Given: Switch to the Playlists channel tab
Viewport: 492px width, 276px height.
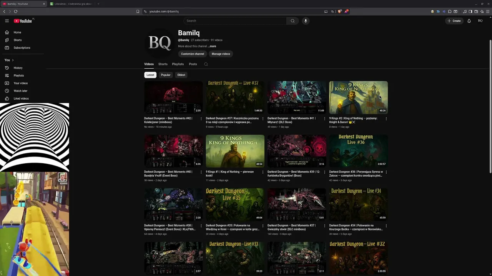Looking at the screenshot, I should (178, 64).
